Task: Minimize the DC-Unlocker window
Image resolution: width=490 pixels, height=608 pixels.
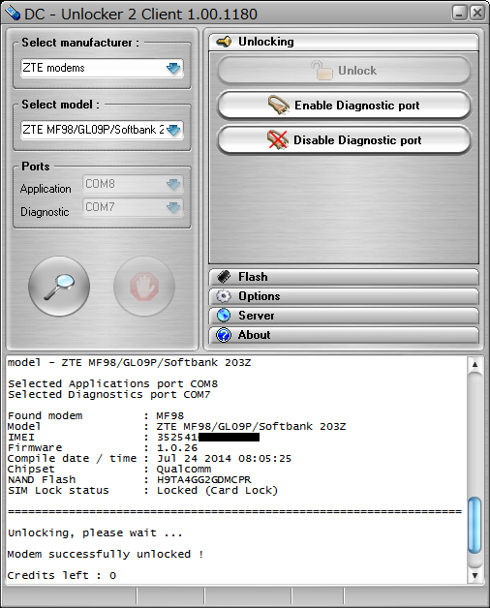Action: [x=459, y=13]
